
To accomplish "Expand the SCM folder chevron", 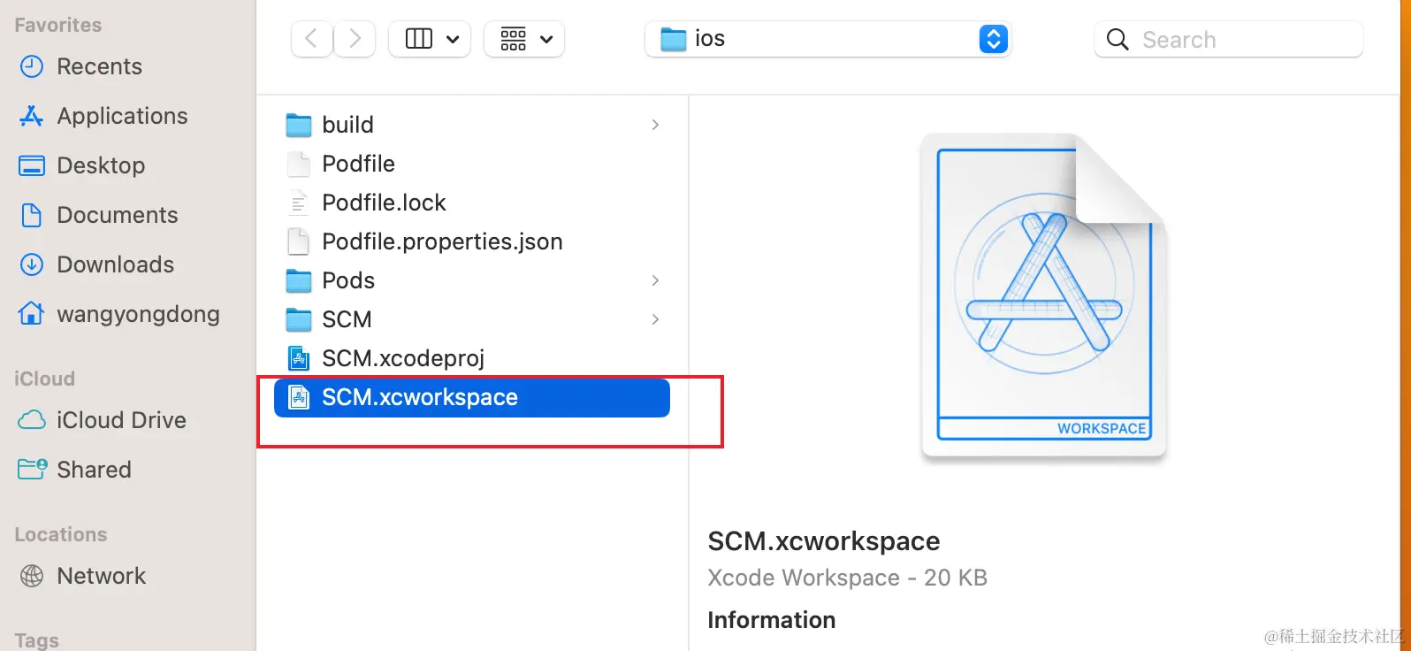I will (655, 319).
